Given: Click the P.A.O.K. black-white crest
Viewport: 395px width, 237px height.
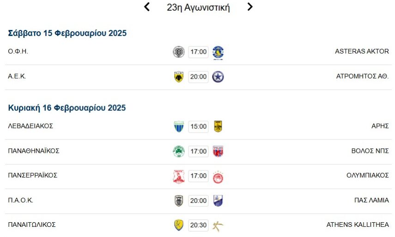Looking at the screenshot, I should point(178,201).
